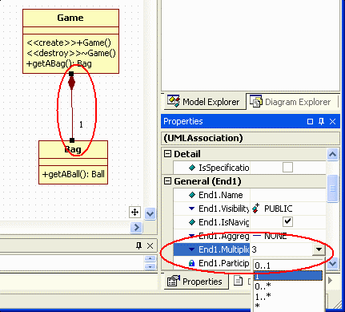Click the diagram vertical scroll down arrow
345x312 pixels.
click(150, 214)
